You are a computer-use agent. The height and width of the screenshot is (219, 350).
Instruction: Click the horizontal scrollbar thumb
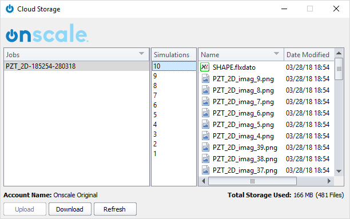(252, 181)
